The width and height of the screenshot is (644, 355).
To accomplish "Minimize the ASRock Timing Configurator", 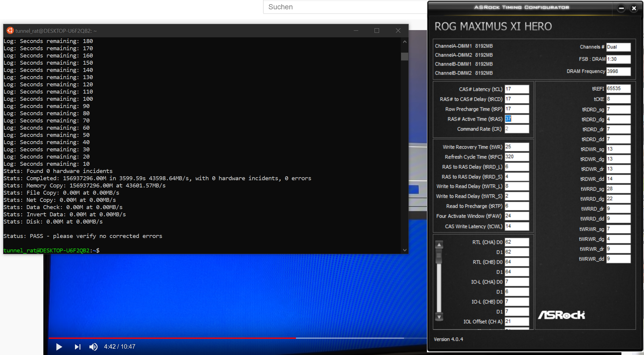I will [621, 8].
